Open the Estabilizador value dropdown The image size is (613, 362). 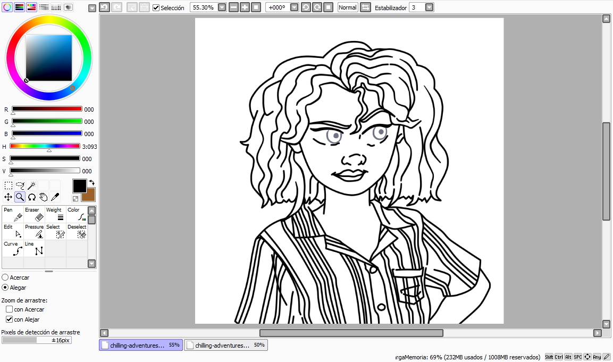(x=429, y=7)
